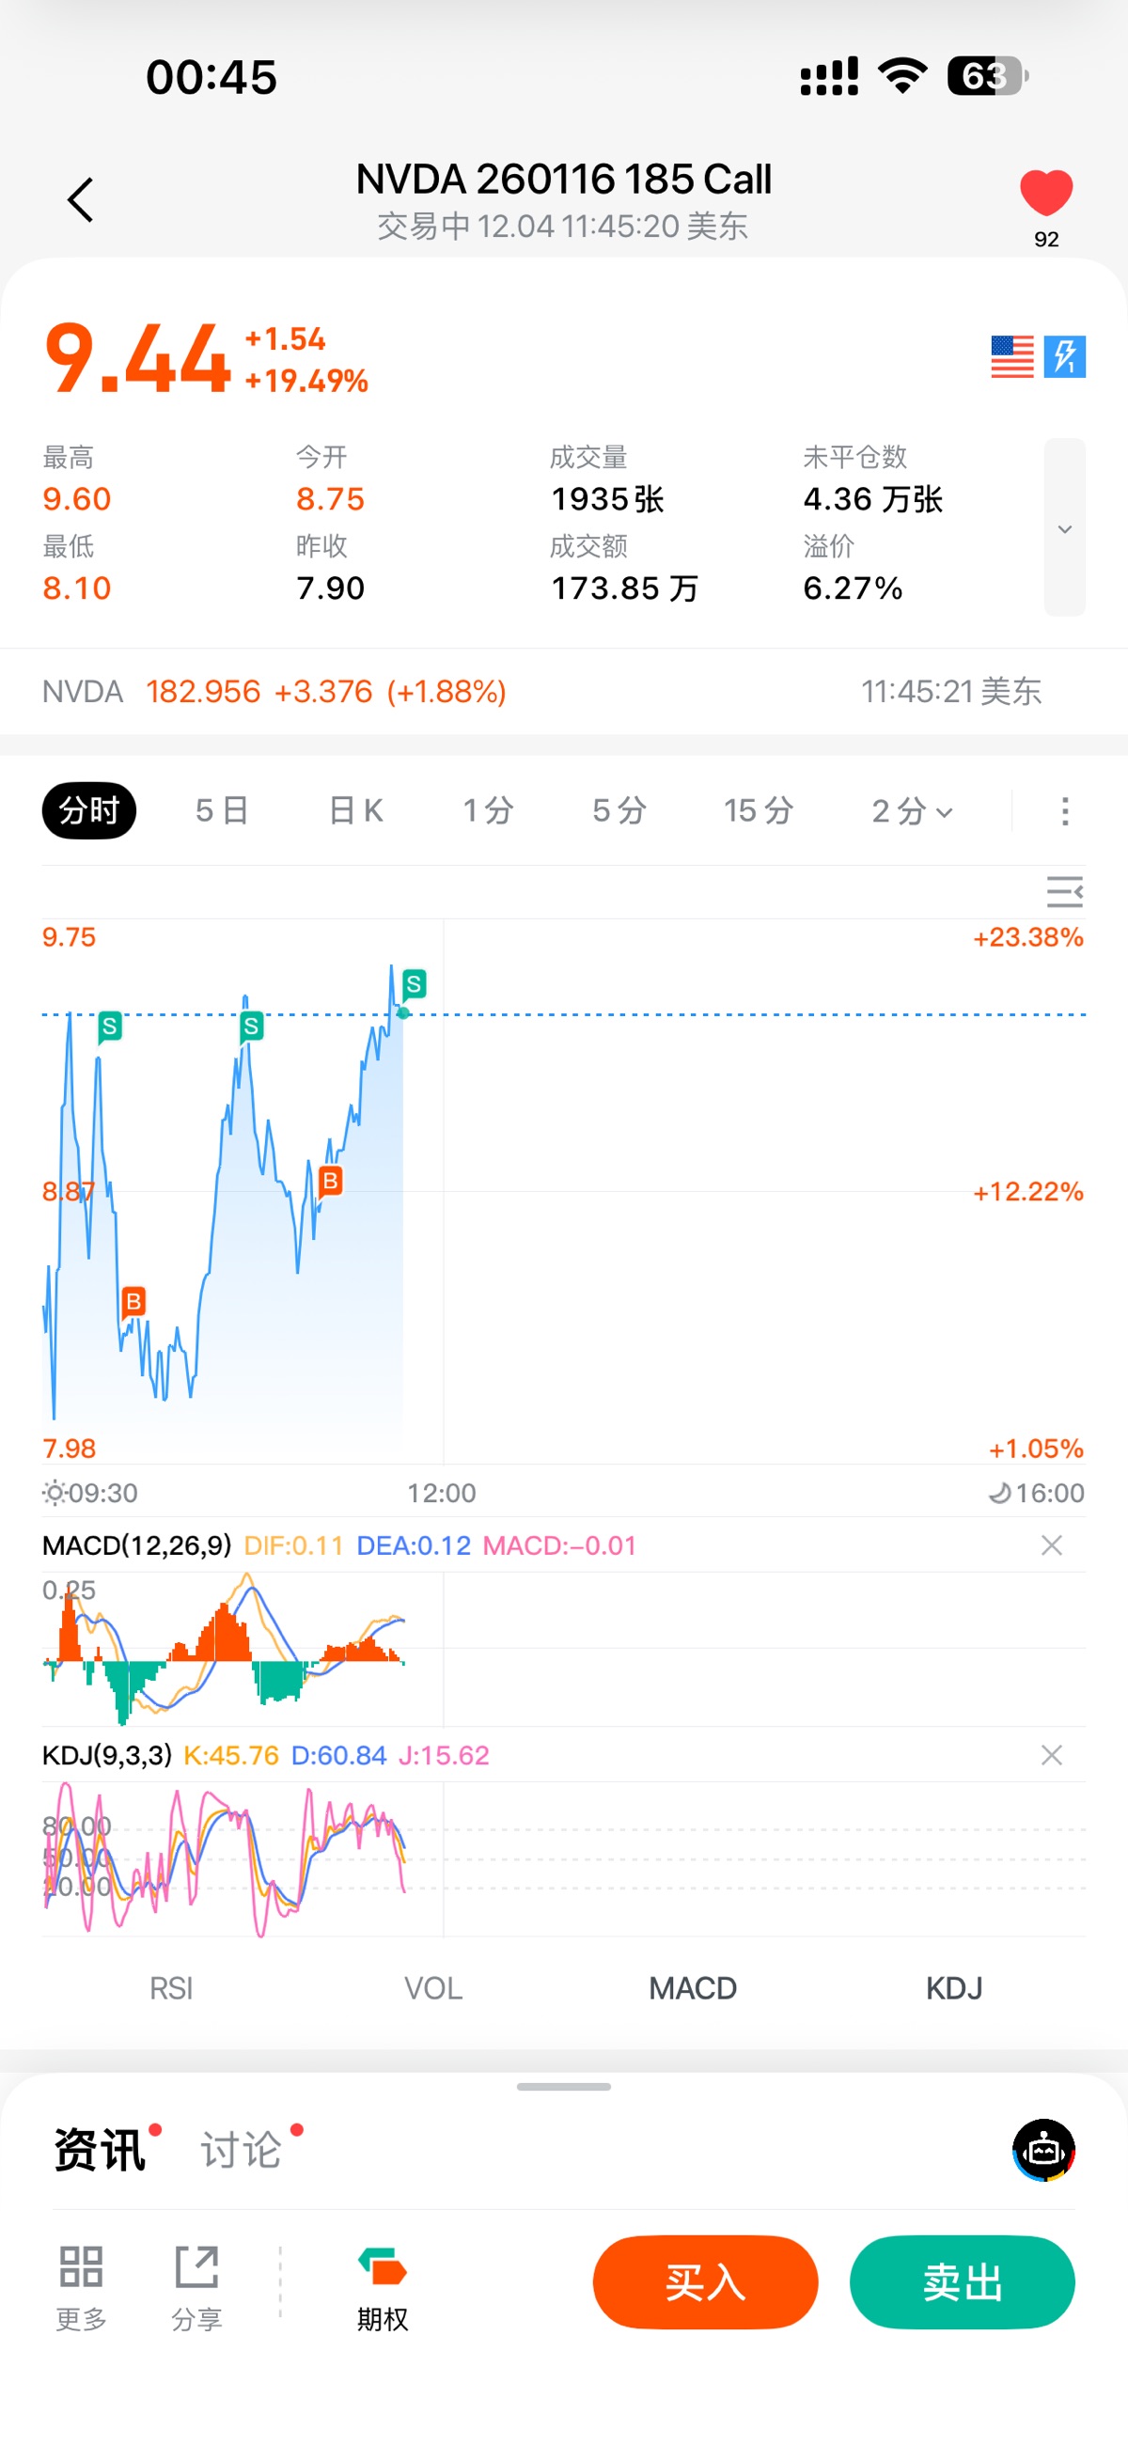Tap the chart list settings icon
1128x2445 pixels.
[x=1063, y=892]
